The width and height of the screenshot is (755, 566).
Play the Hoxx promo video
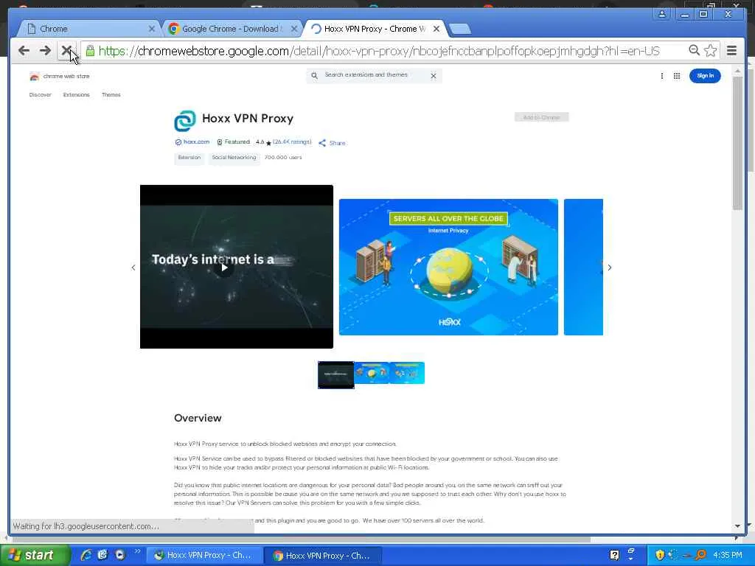click(224, 268)
